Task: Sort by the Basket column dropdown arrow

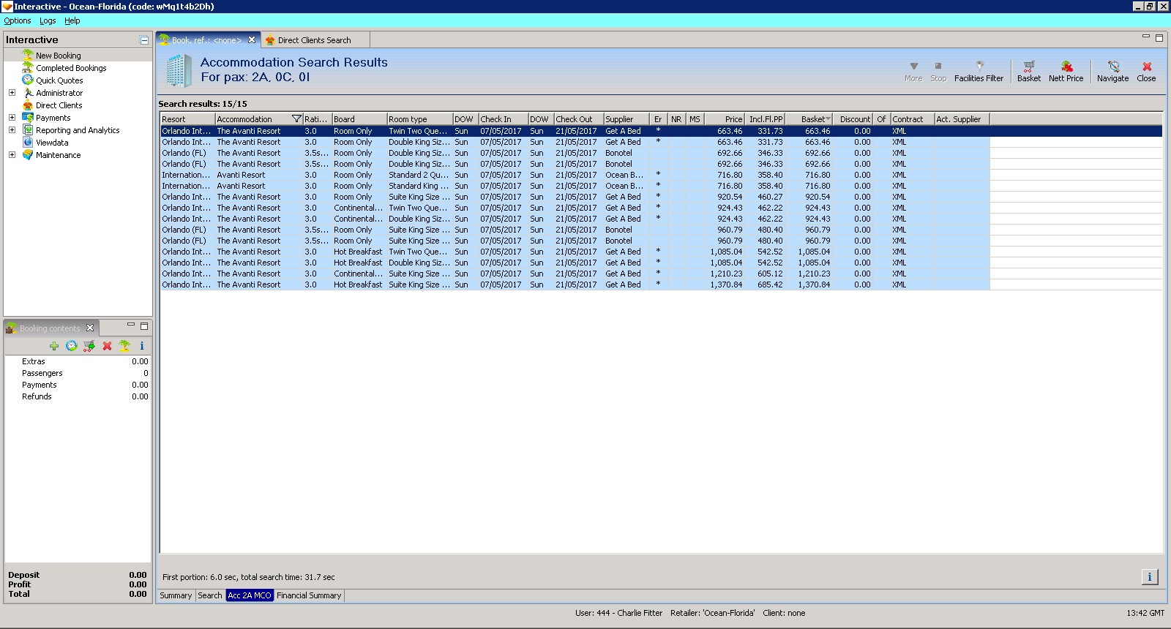Action: click(x=828, y=119)
